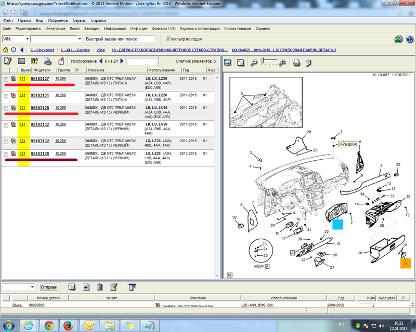Open Windows Explorer from the taskbar
Screen dimensions: 416x332
pyautogui.click(x=109, y=325)
